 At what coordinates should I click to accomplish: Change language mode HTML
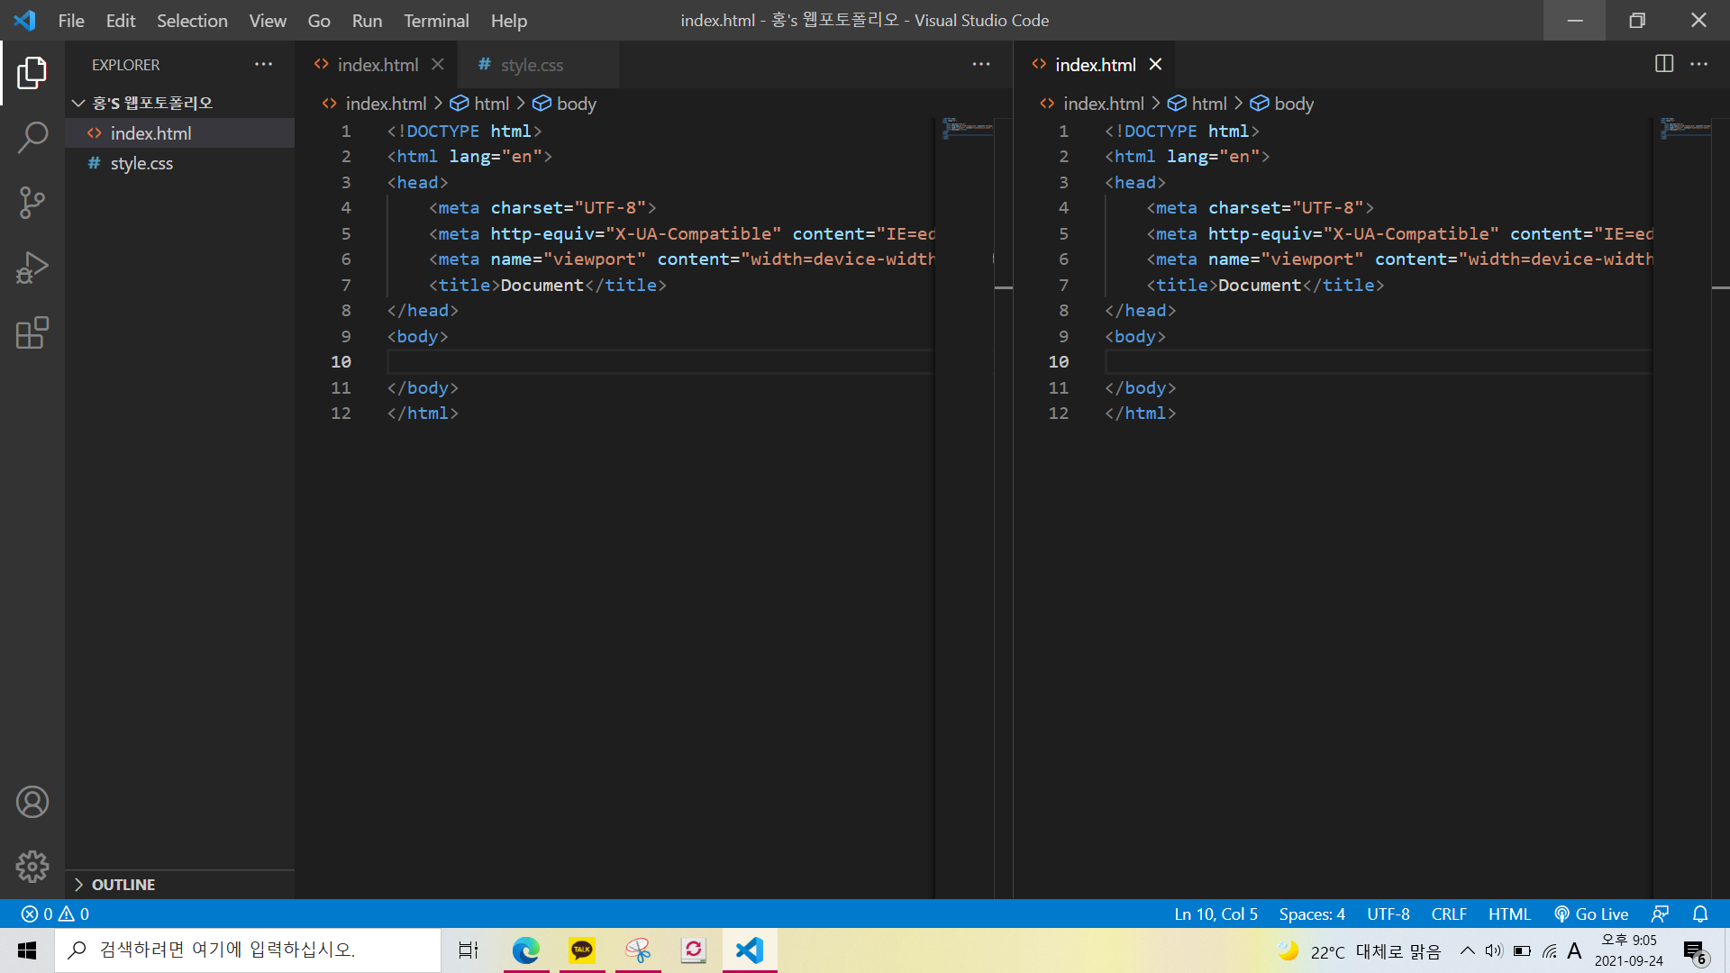click(x=1509, y=914)
